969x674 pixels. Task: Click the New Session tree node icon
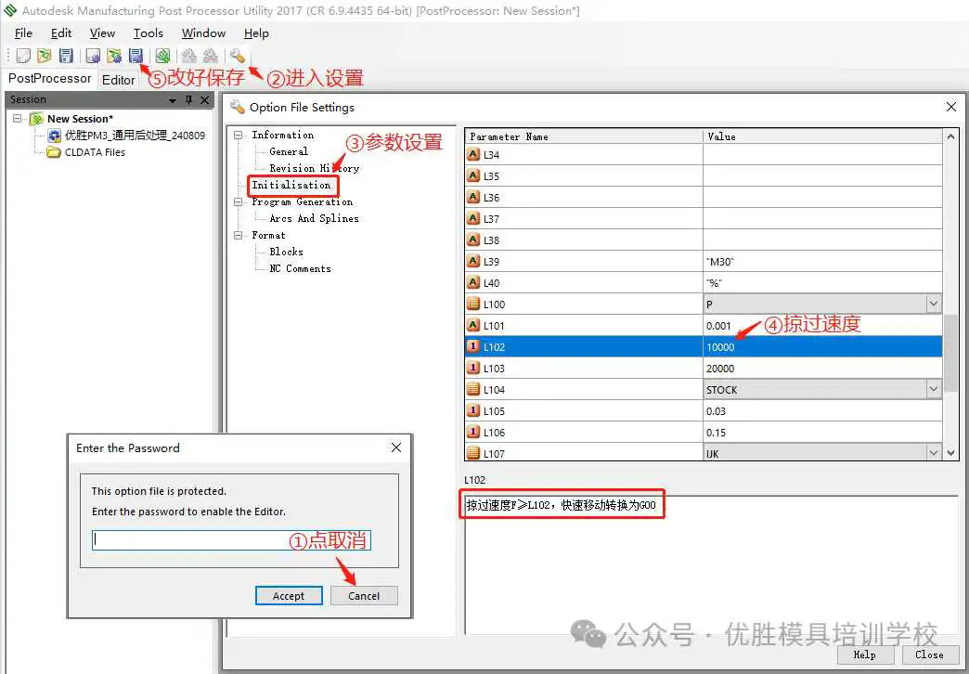tap(37, 119)
